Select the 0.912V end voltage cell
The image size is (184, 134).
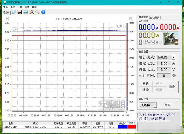pyautogui.click(x=72, y=127)
